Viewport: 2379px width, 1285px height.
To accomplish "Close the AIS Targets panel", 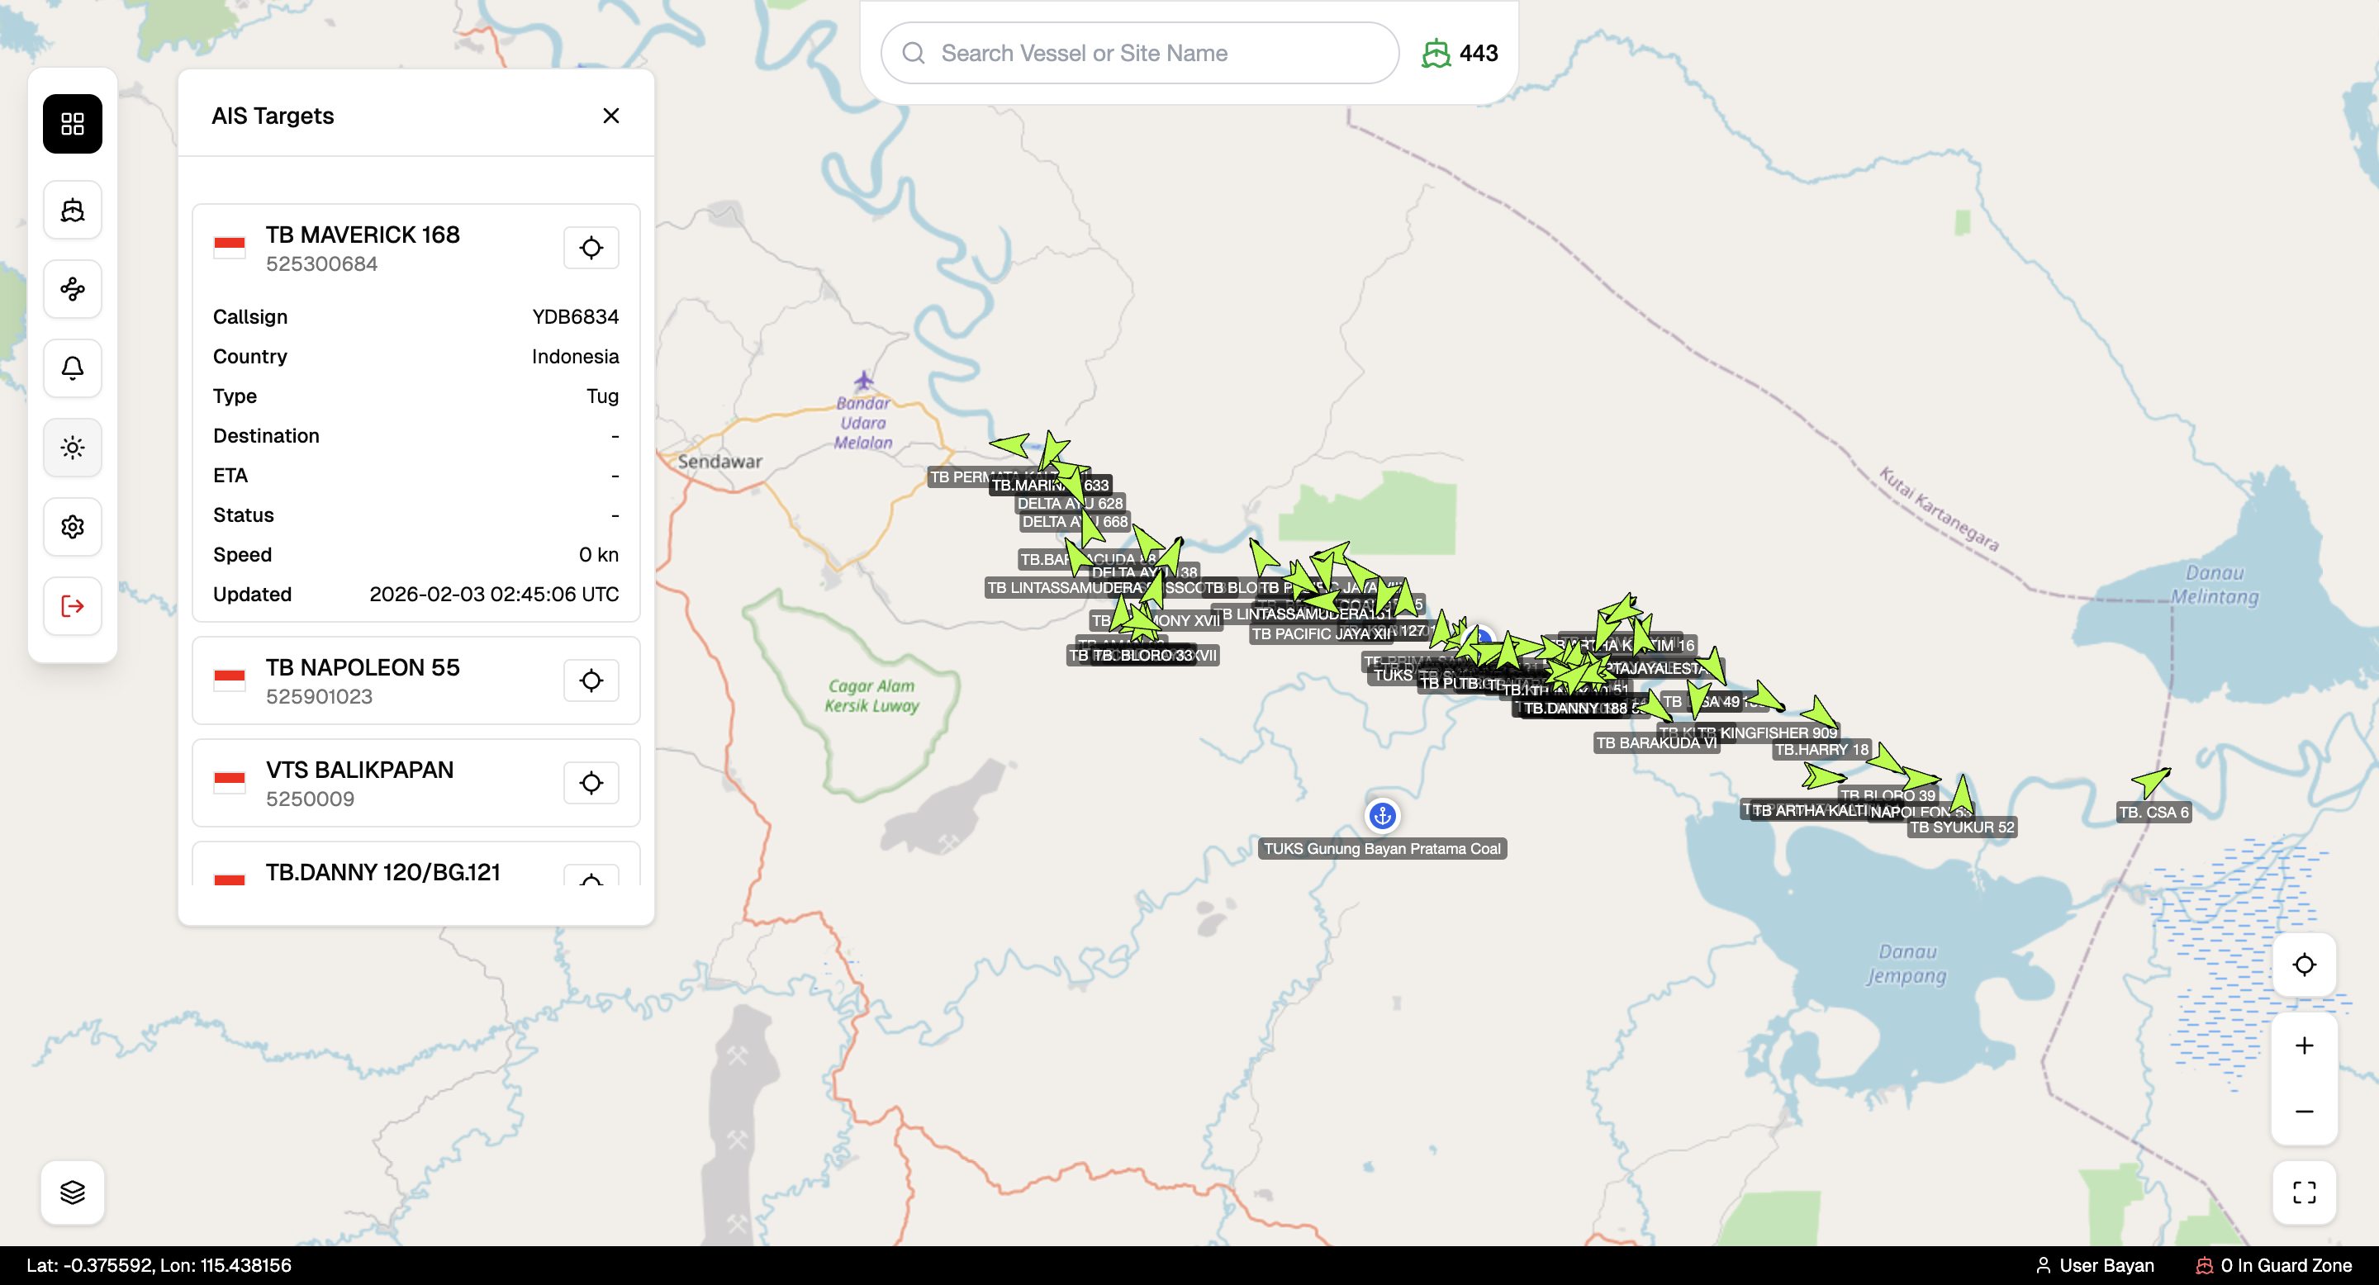I will [x=610, y=116].
